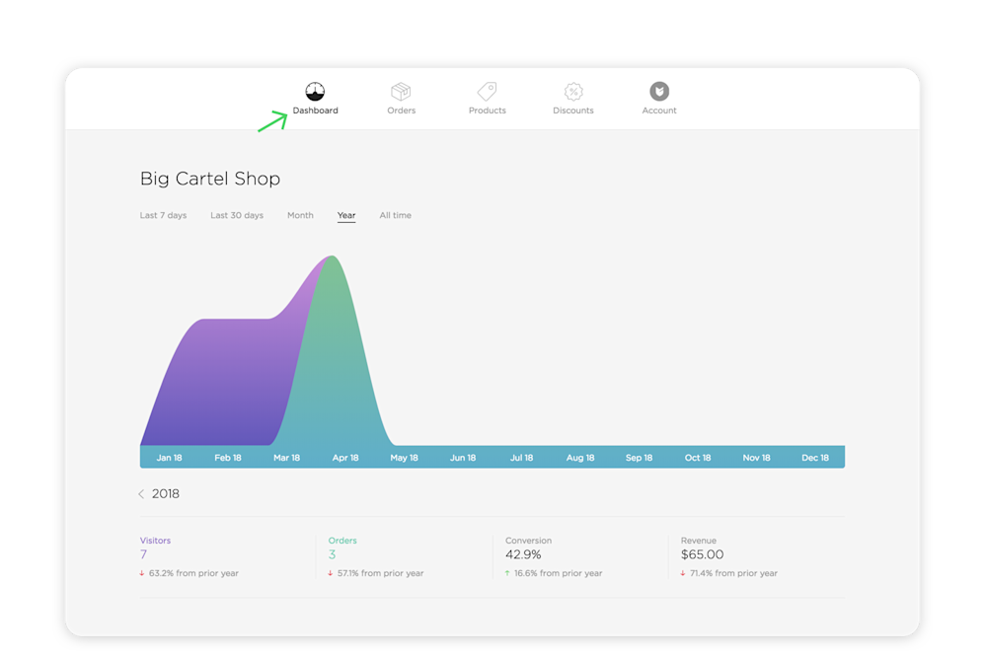This screenshot has height=658, width=985.
Task: Click the visitors count 7
Action: point(143,554)
